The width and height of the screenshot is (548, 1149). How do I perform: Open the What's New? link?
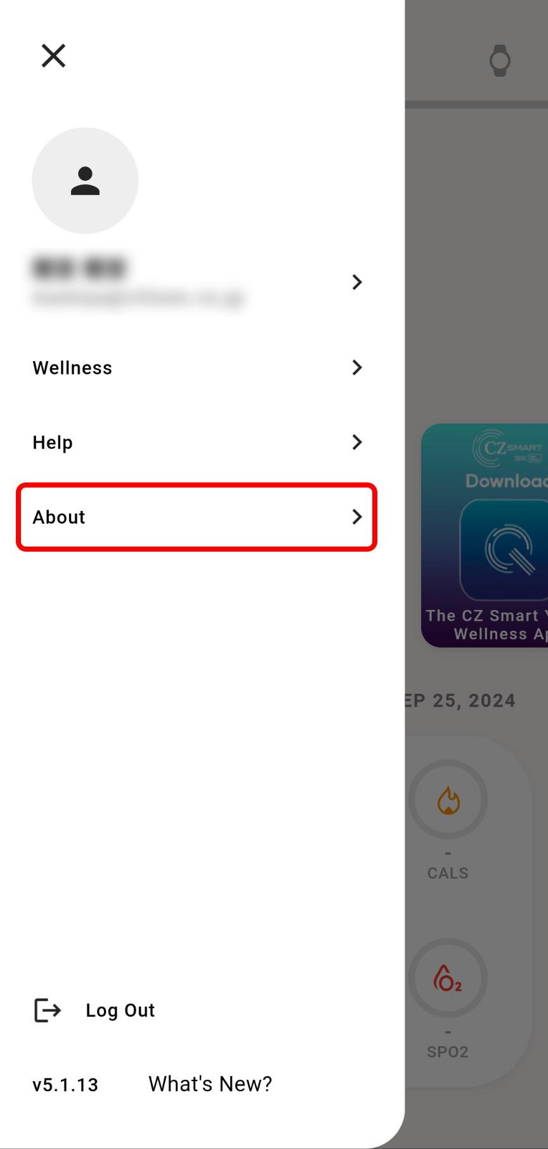point(210,1084)
